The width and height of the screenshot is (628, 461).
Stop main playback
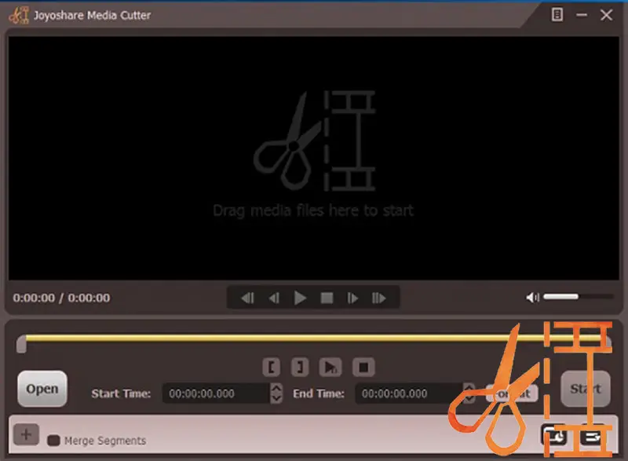click(x=327, y=298)
